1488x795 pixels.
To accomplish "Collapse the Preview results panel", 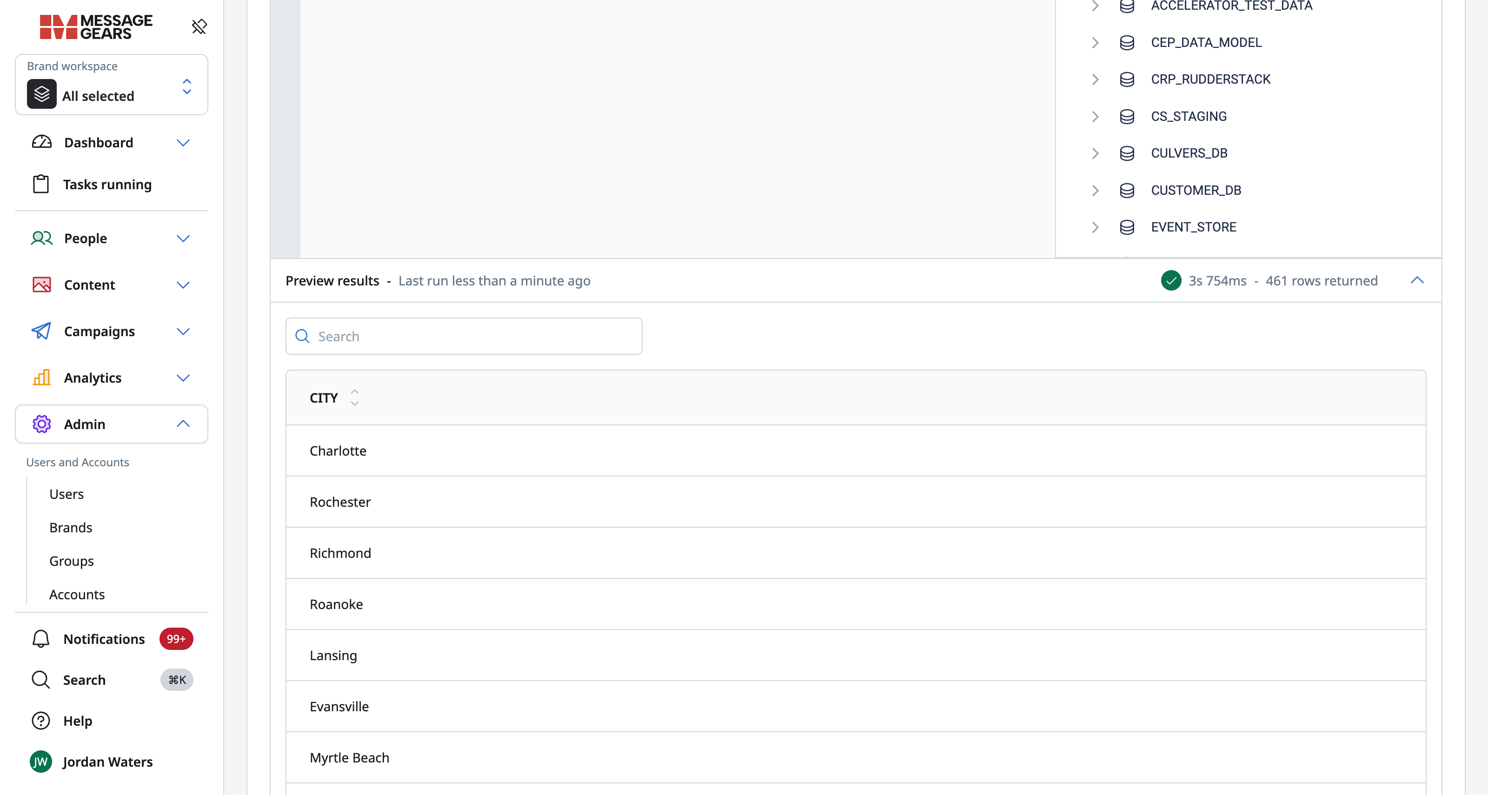I will pos(1417,281).
